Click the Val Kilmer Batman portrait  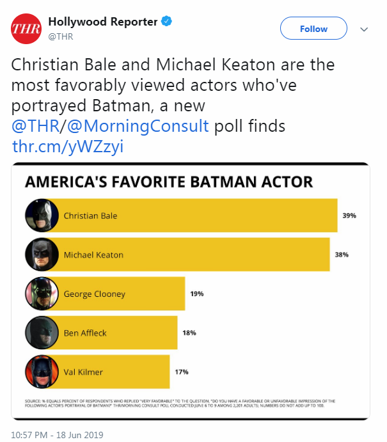42,372
